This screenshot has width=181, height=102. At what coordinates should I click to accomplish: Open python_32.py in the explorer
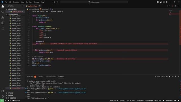coord(16,86)
